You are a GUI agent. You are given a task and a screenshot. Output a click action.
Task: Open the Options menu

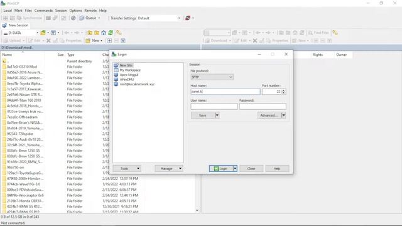(x=75, y=11)
